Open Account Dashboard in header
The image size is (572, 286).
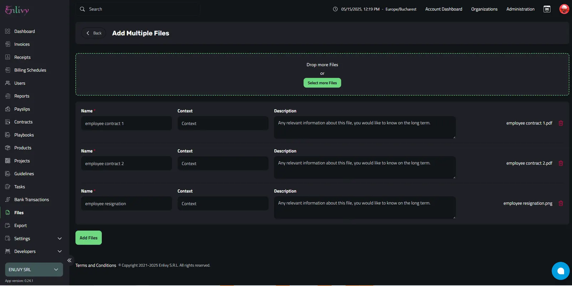pos(444,9)
